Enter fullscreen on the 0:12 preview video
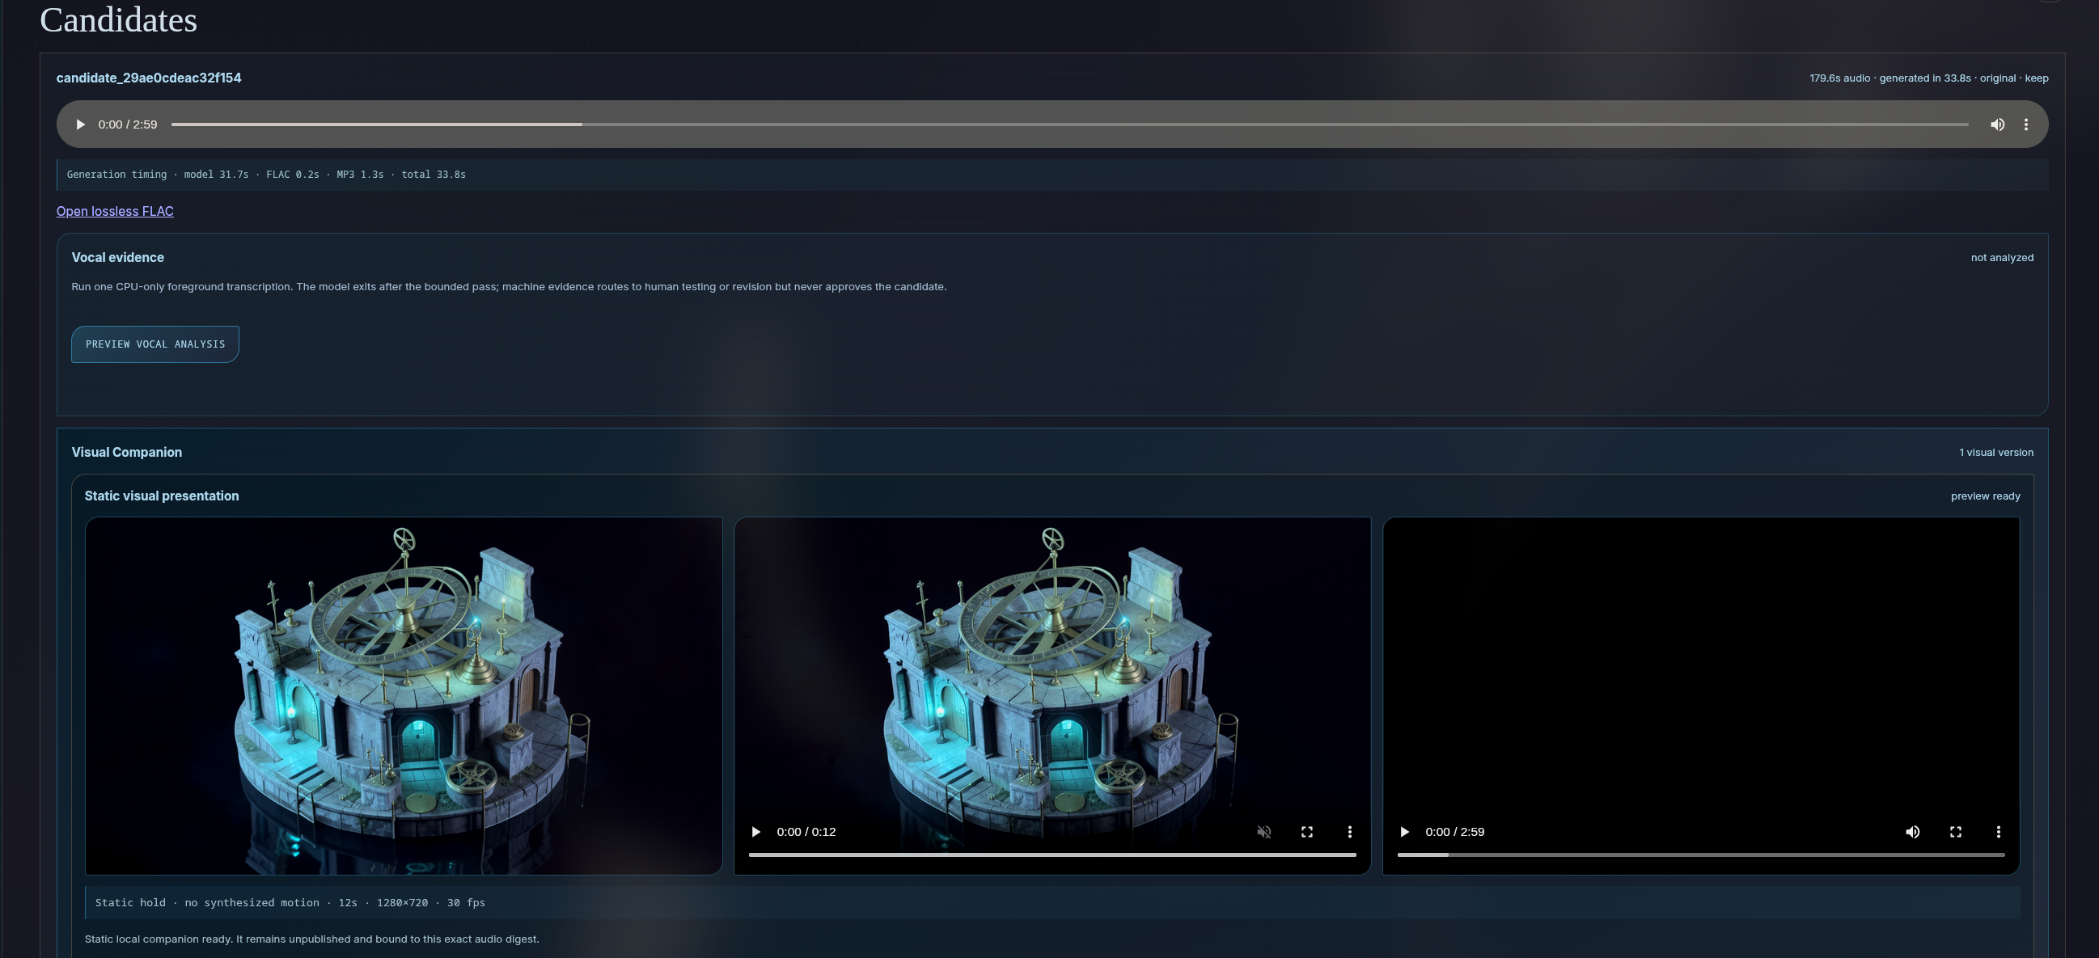Image resolution: width=2099 pixels, height=958 pixels. point(1307,832)
